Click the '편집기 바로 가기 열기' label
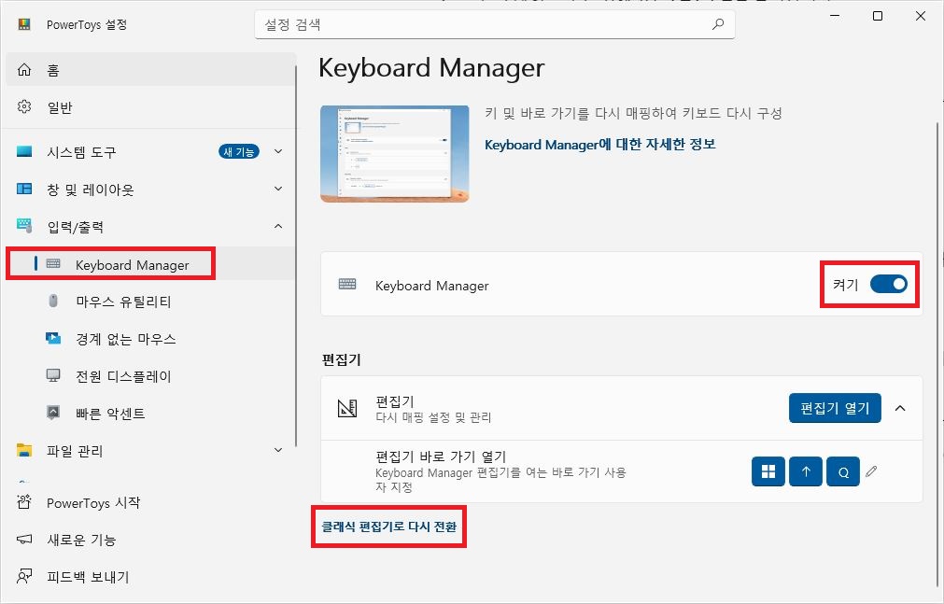 (441, 457)
